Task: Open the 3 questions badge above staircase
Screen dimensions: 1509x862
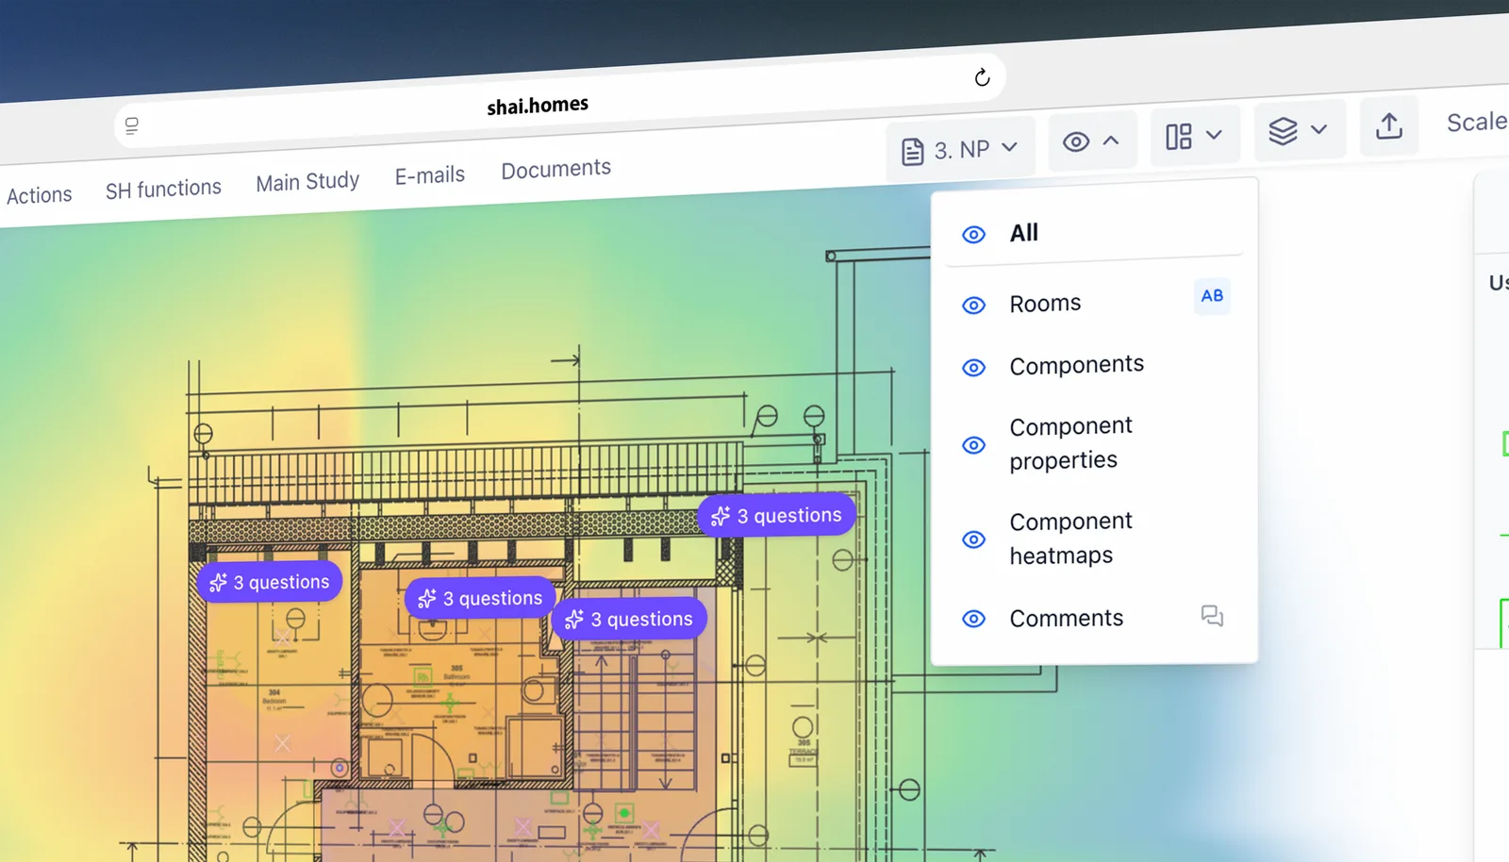Action: coord(629,619)
